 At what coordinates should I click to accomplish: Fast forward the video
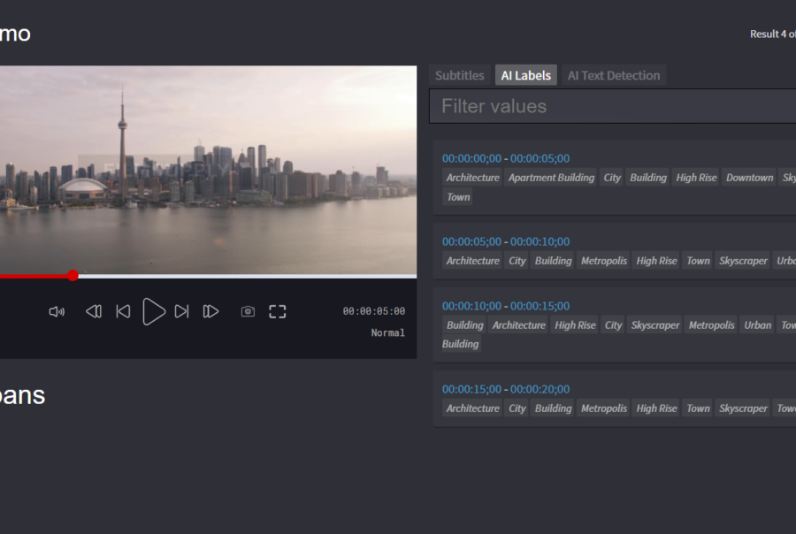coord(210,311)
